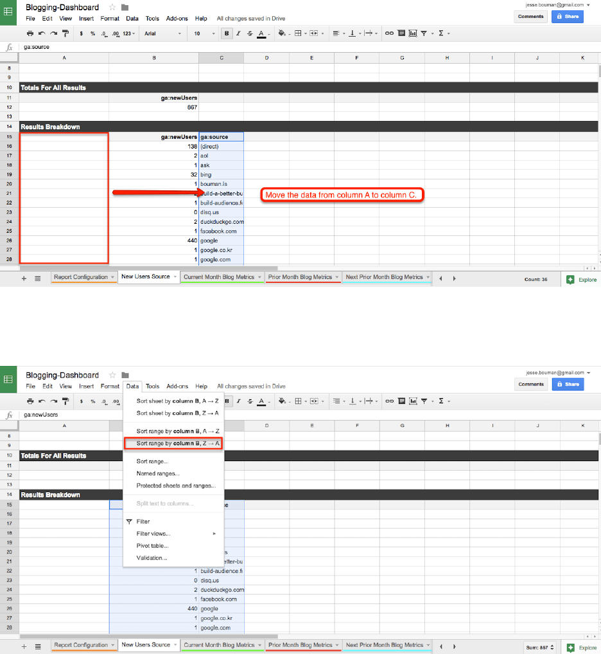Click the Sheets home icon in the upper window
The image size is (601, 654).
(x=8, y=12)
